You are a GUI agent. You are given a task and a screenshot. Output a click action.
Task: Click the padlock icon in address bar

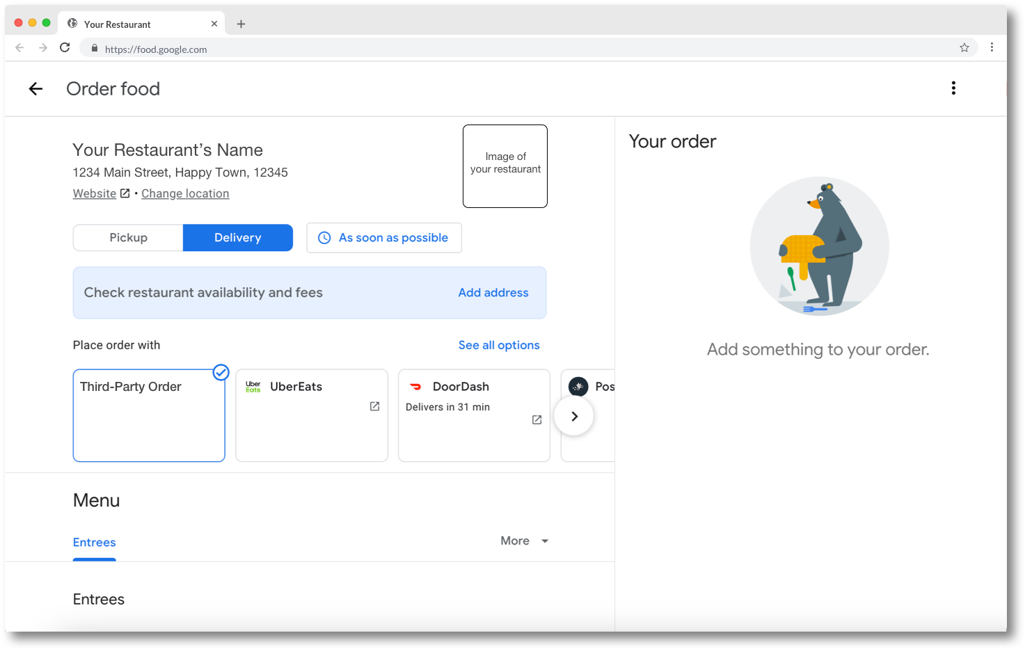pyautogui.click(x=95, y=49)
